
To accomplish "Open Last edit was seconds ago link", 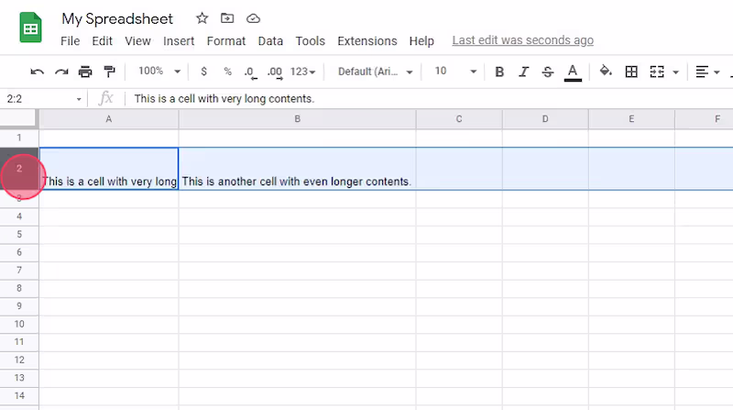I will coord(522,40).
